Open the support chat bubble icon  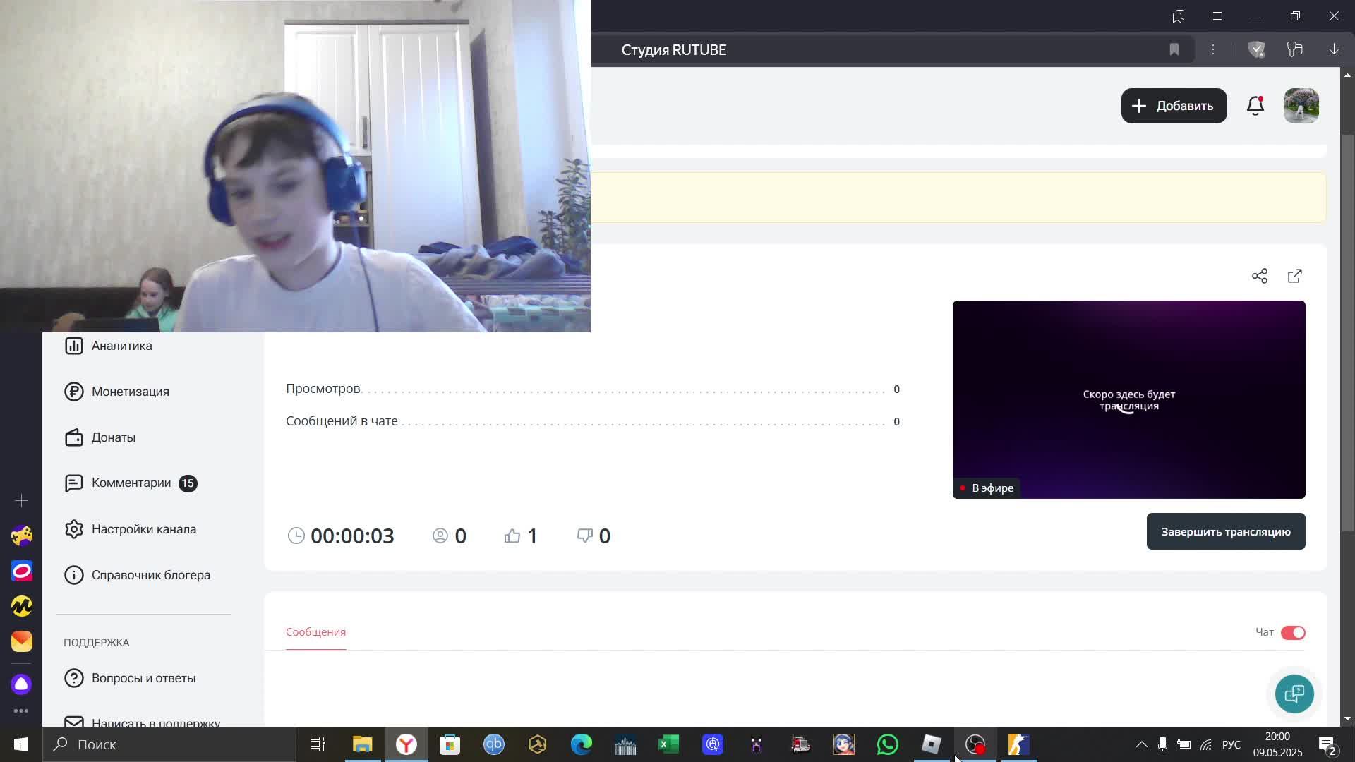(1294, 694)
